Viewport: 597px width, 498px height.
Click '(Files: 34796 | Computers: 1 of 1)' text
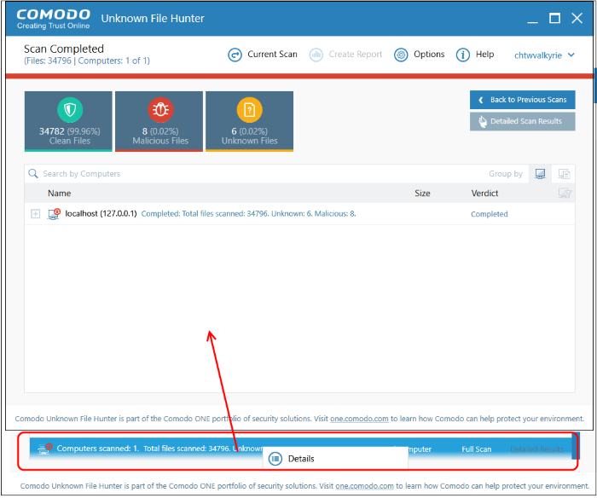[x=87, y=61]
